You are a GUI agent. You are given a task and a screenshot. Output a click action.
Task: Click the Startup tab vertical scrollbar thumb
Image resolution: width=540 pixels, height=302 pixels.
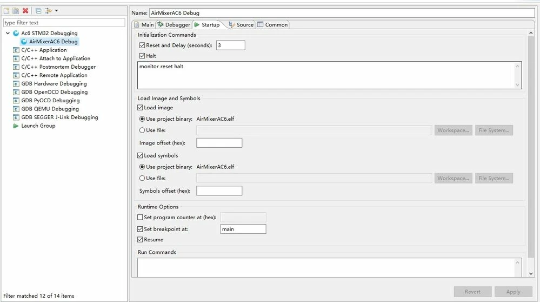[x=531, y=147]
